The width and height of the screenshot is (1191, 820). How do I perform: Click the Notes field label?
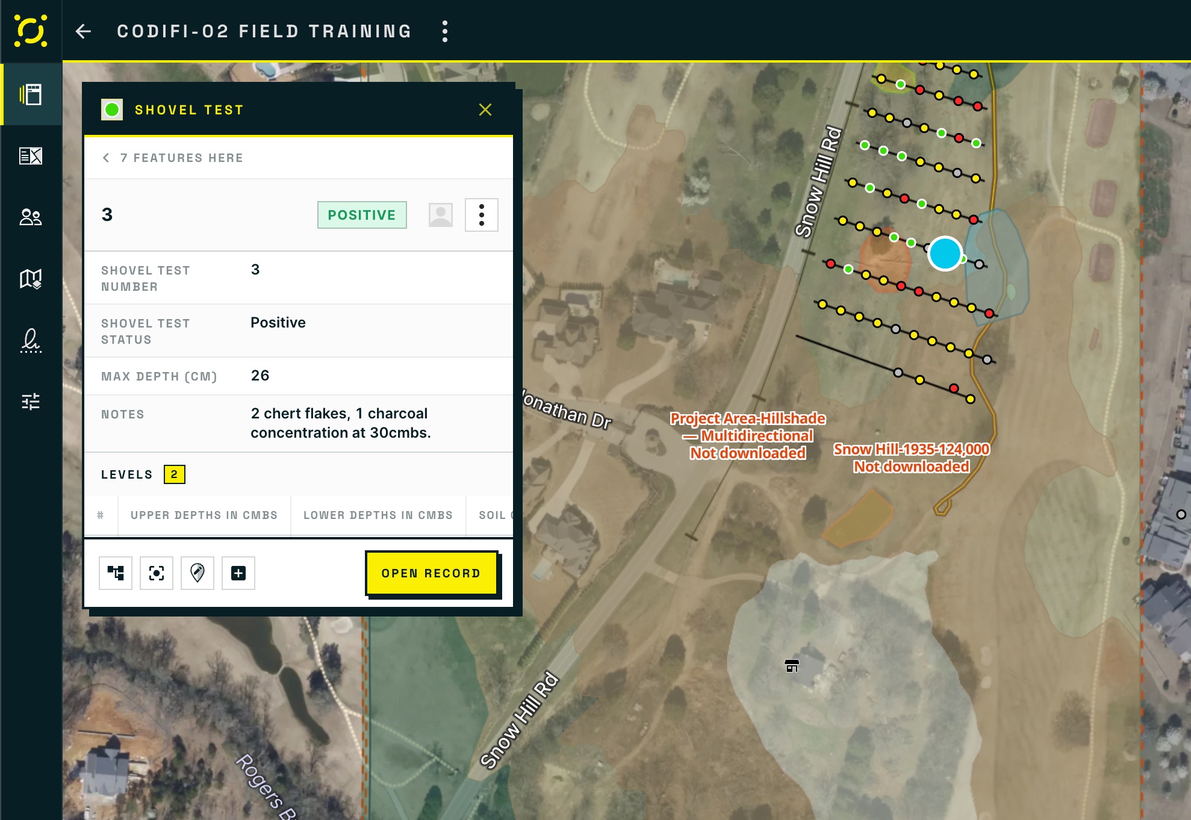(x=123, y=414)
